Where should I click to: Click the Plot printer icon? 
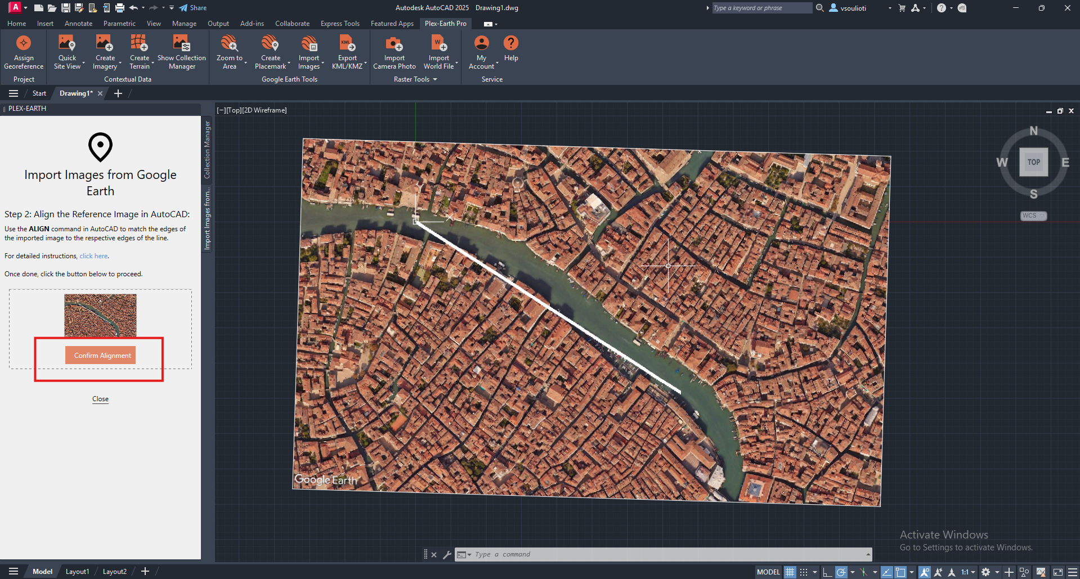[x=119, y=8]
